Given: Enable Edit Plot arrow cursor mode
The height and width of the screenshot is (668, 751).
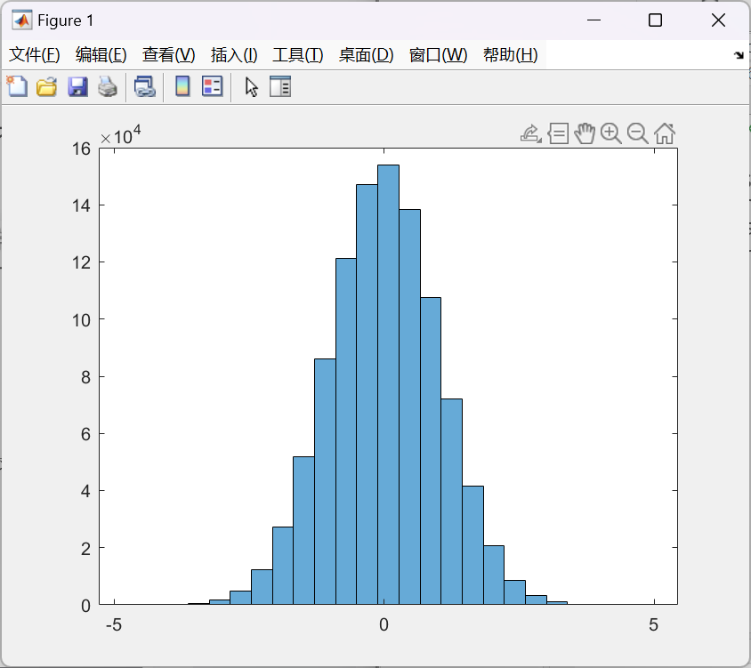Looking at the screenshot, I should pyautogui.click(x=252, y=86).
